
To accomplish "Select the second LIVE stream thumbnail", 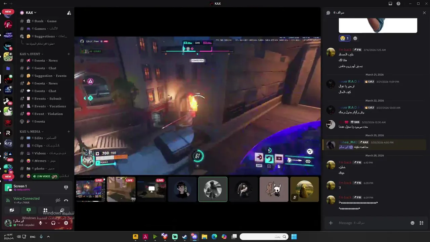I will pos(121,190).
